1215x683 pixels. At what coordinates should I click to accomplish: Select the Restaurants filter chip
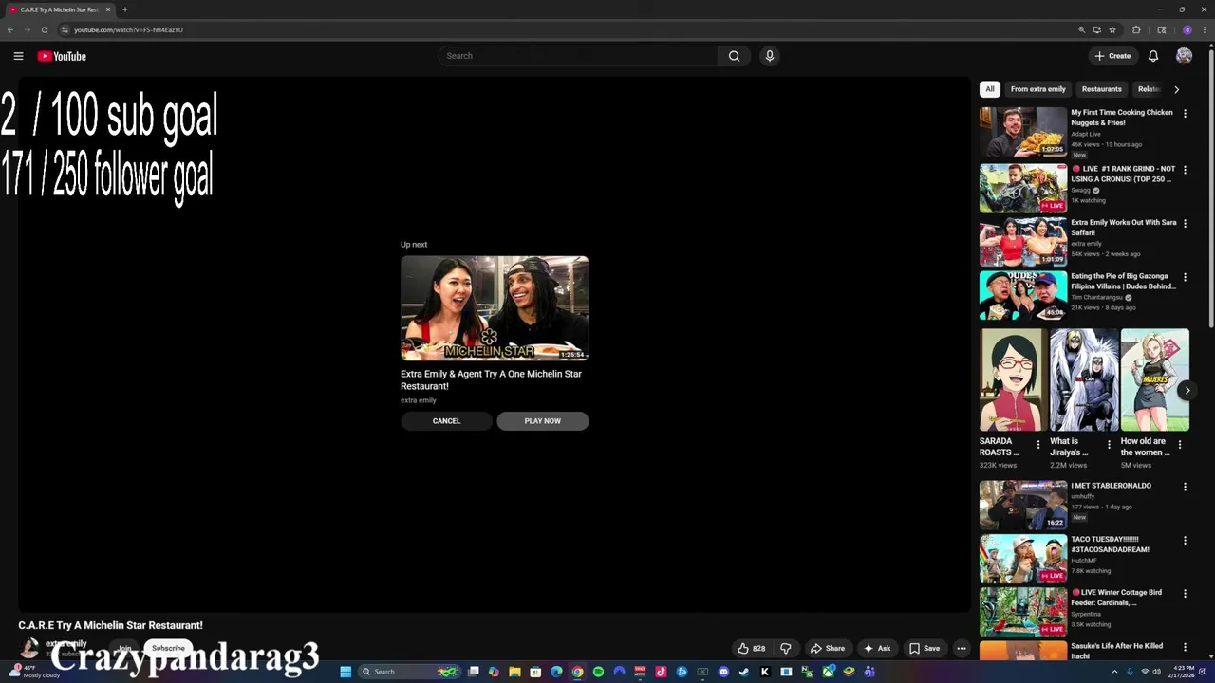[x=1101, y=89]
